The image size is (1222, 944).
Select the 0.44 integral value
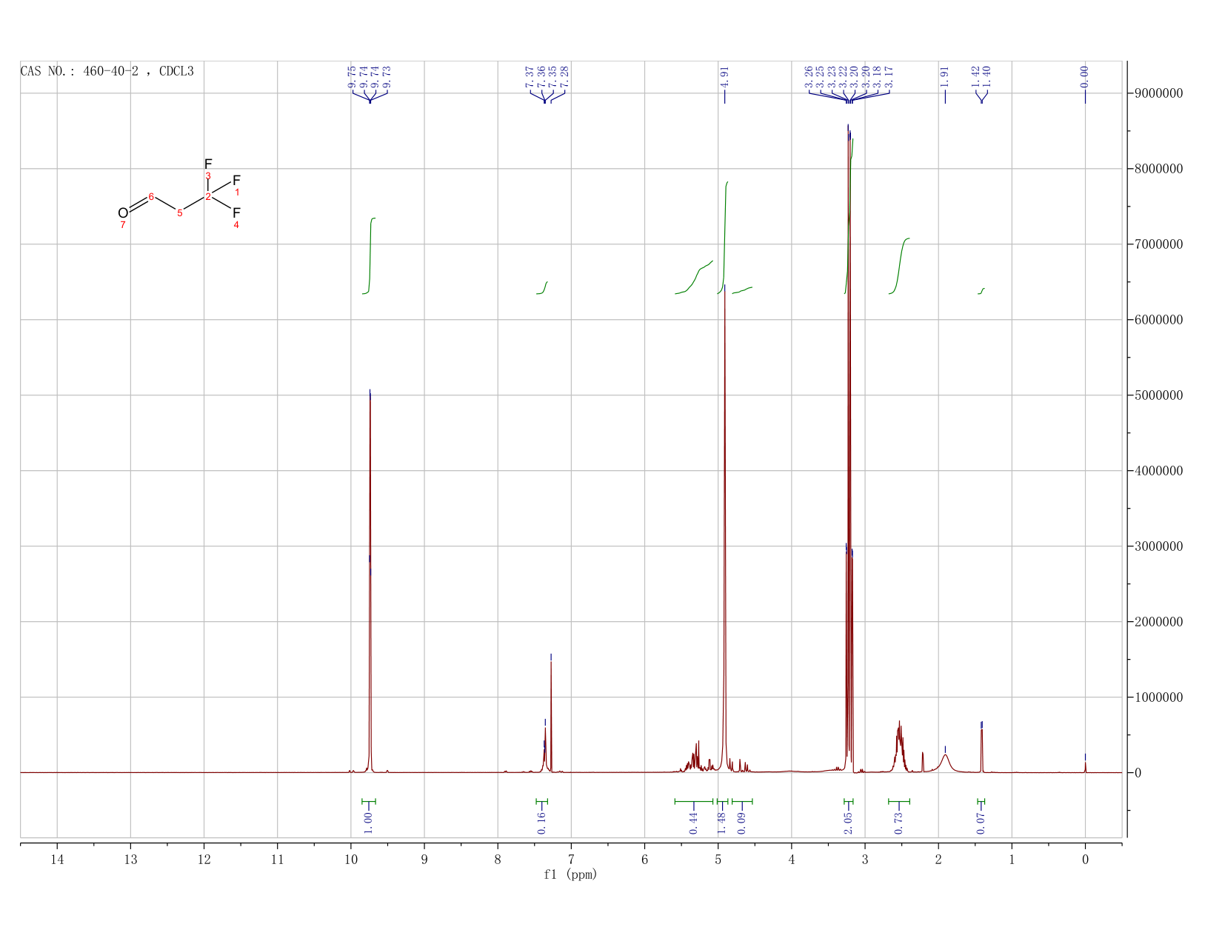pos(693,822)
